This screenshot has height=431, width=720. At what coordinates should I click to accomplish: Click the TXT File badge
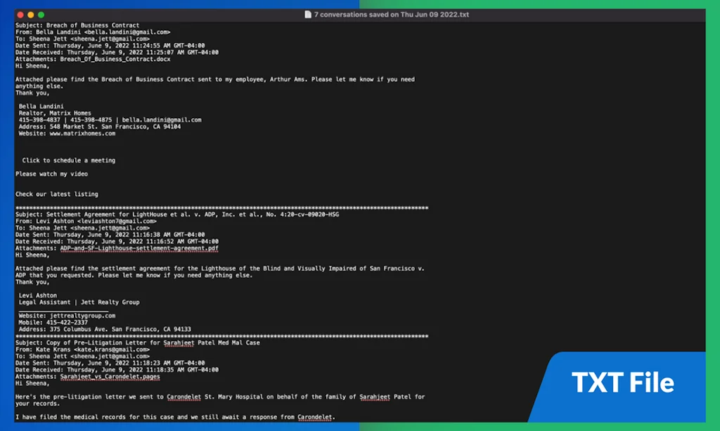pyautogui.click(x=622, y=383)
